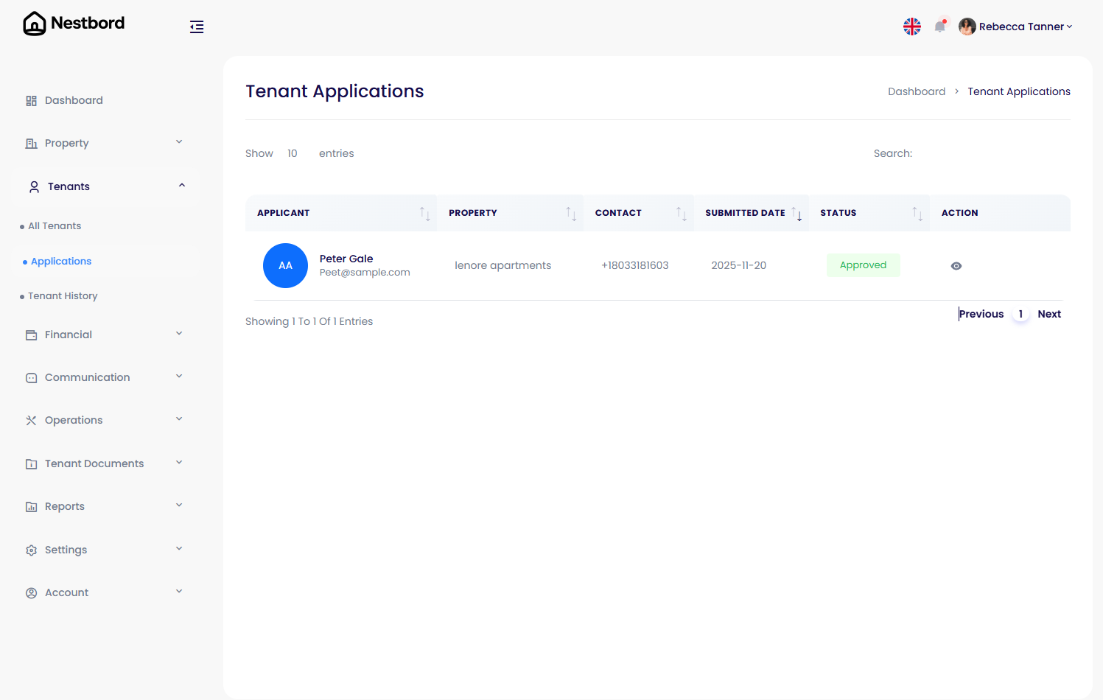
Task: Select the Operations wrench icon
Action: click(31, 419)
